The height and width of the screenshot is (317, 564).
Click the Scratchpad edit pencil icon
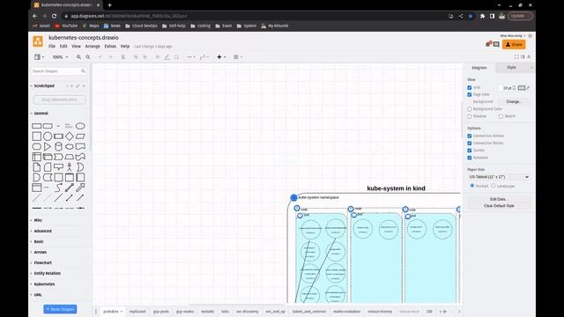click(78, 86)
